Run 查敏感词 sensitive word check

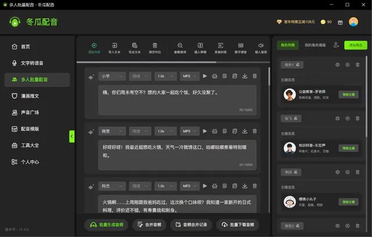[180, 48]
